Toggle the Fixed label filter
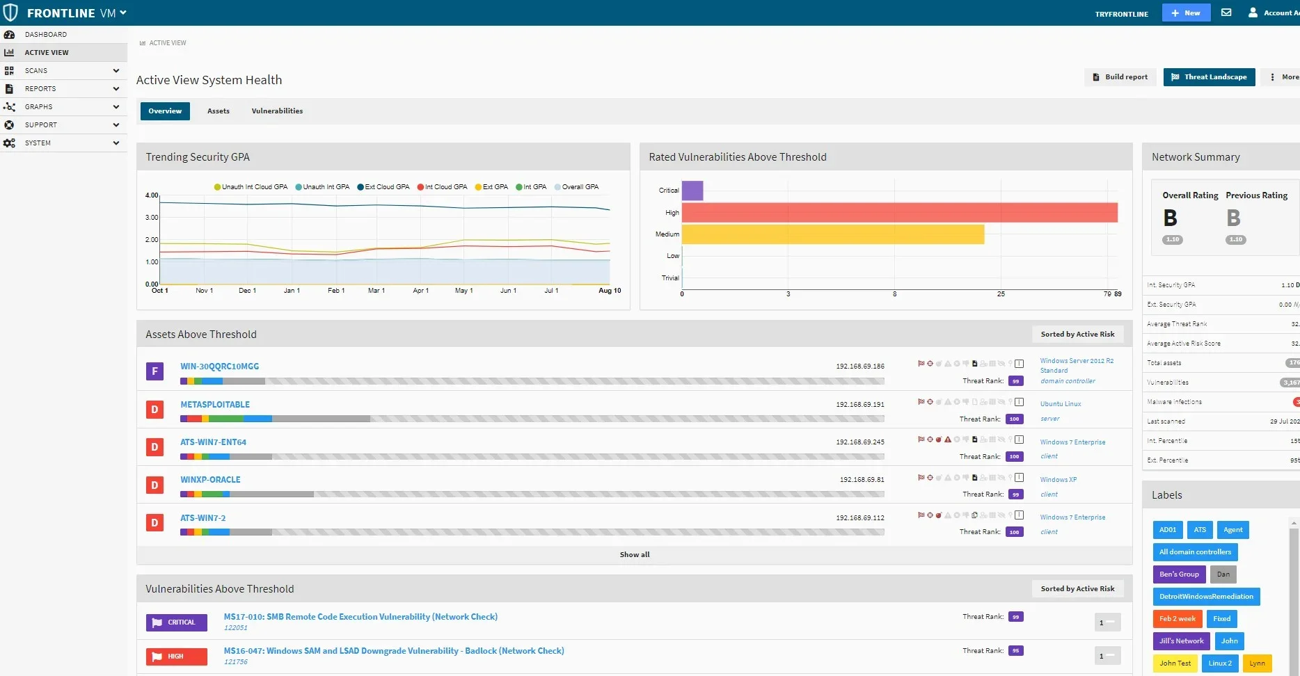The image size is (1300, 676). coord(1222,618)
